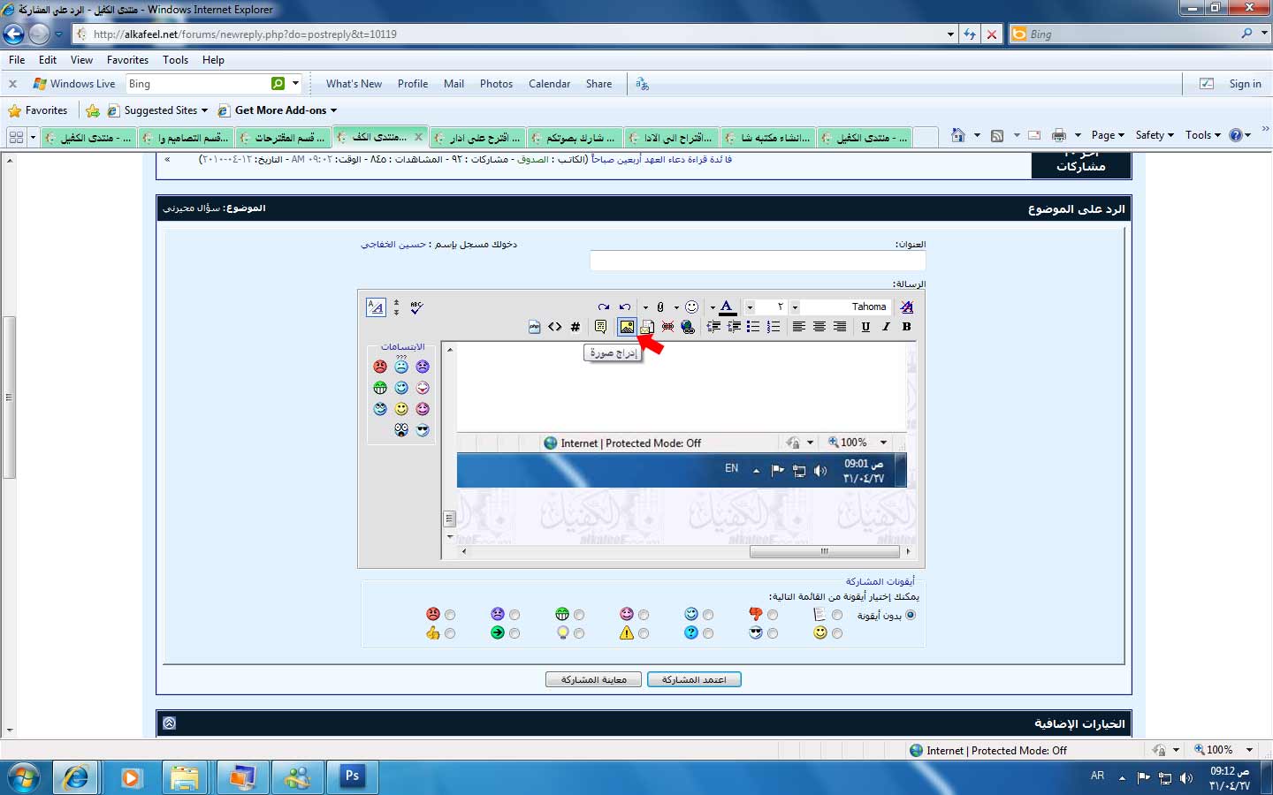Click the 'معاينة المشاركة' preview button
Screen dimensions: 1273x795
(593, 679)
